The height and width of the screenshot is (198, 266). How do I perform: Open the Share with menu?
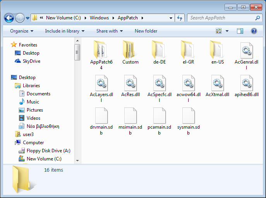point(110,31)
